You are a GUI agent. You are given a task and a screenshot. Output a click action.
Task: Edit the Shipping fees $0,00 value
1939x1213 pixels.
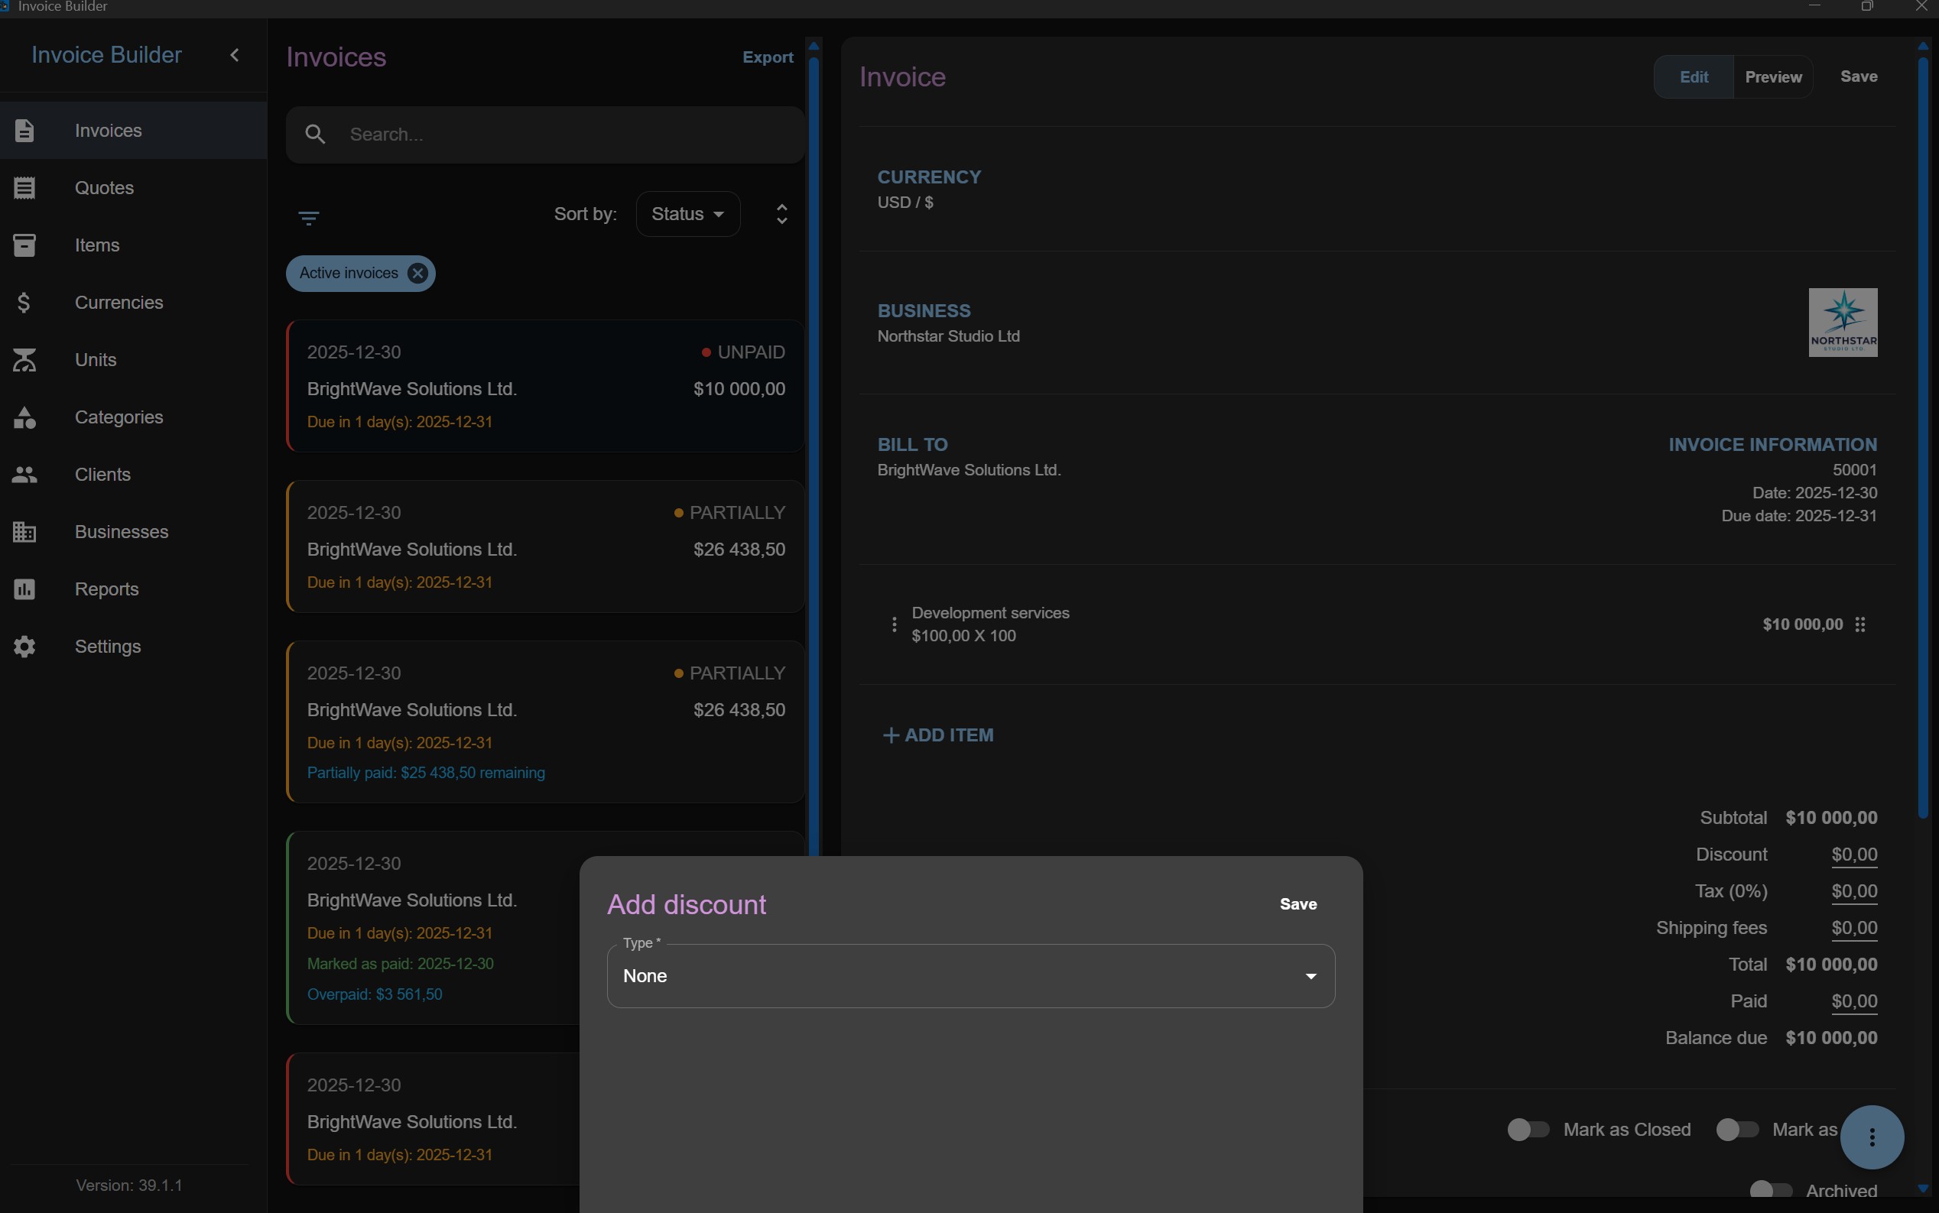point(1854,928)
